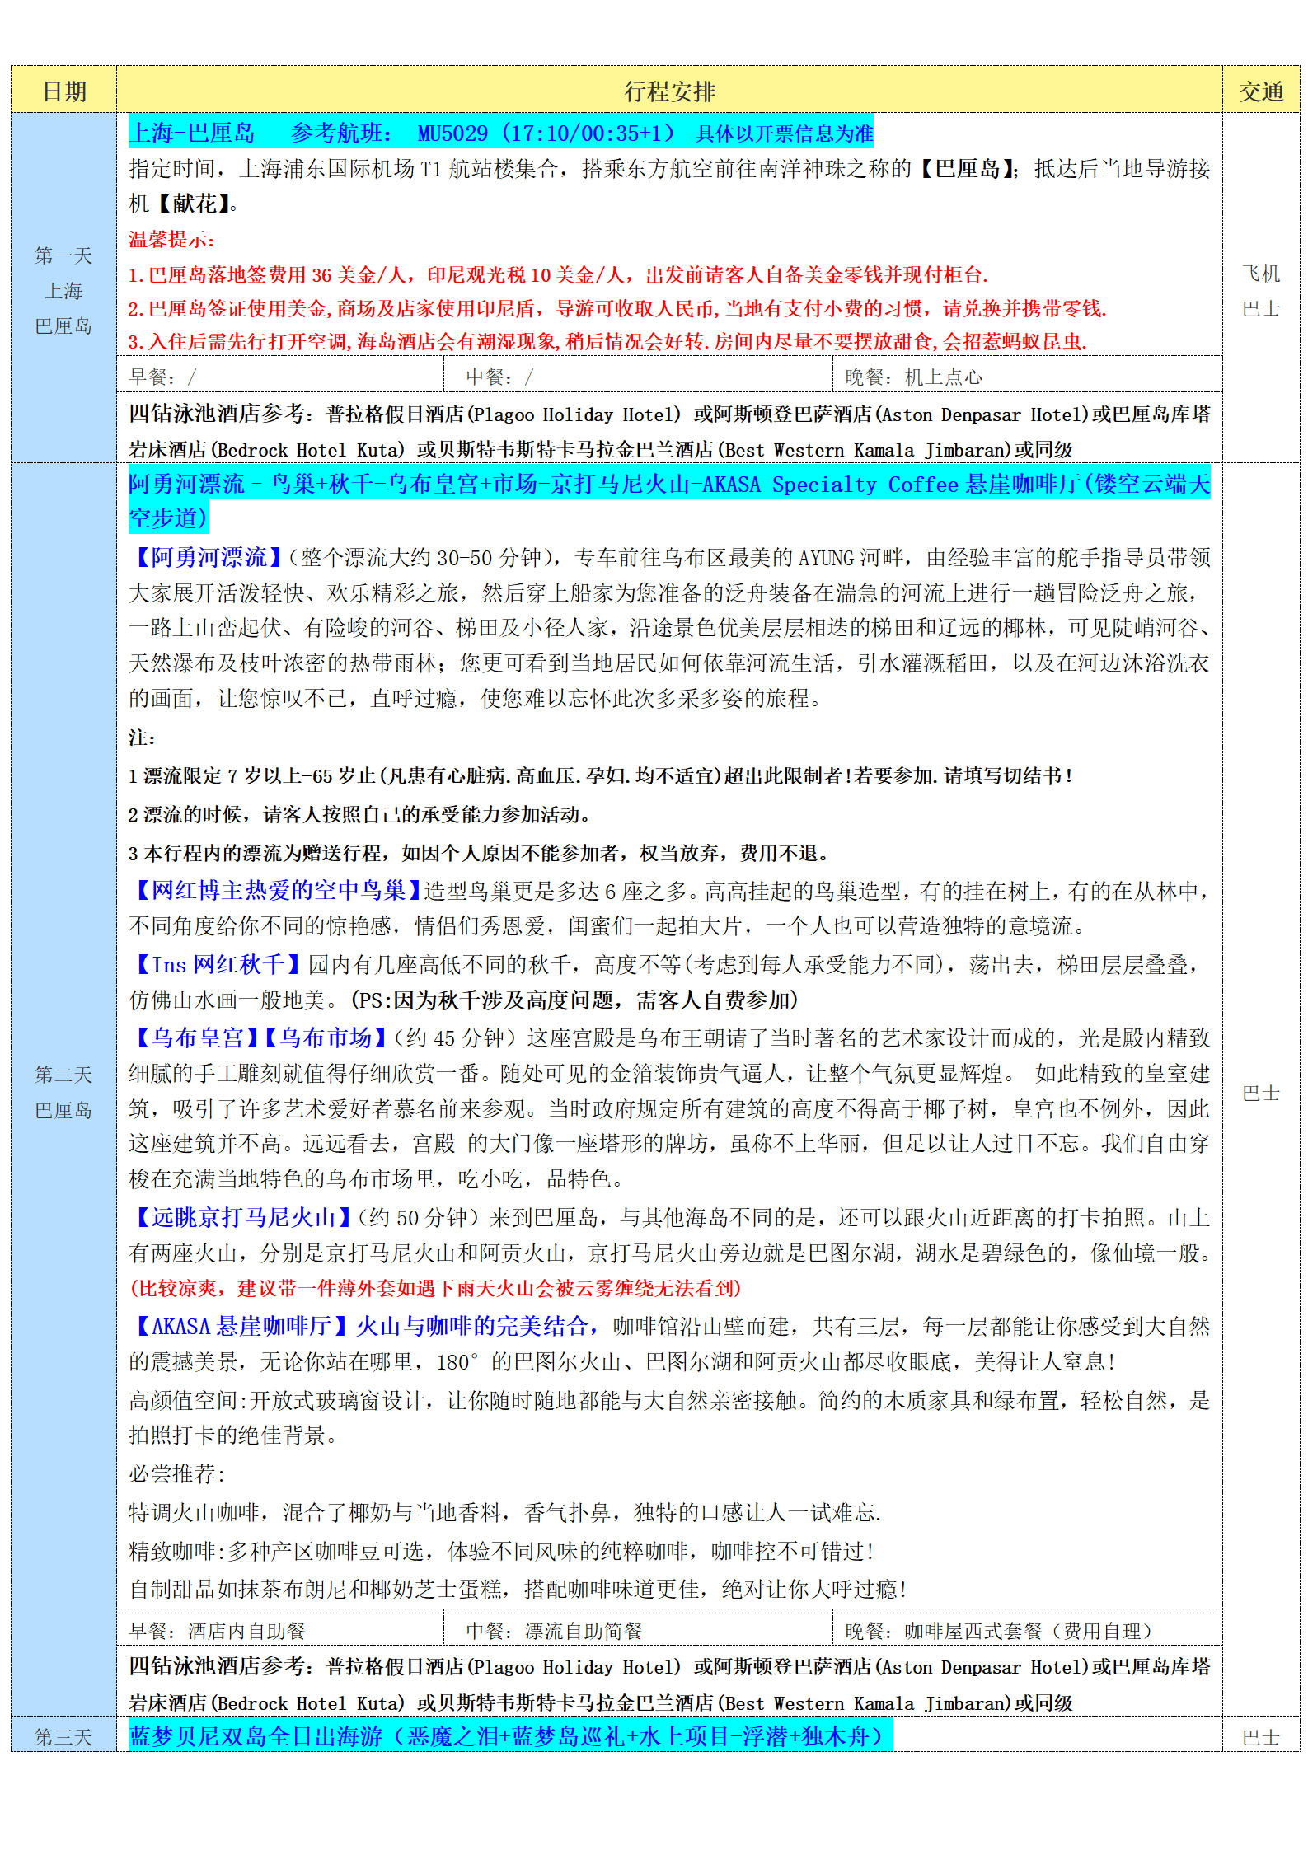This screenshot has height=1850, width=1308.
Task: Click the 交通 column header
Action: tap(1260, 91)
